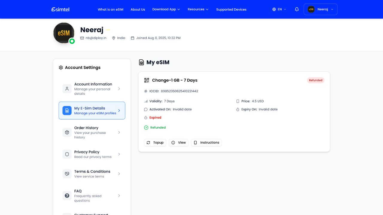Image resolution: width=383 pixels, height=215 pixels.
Task: Open the Neeraj account dropdown
Action: (x=320, y=9)
